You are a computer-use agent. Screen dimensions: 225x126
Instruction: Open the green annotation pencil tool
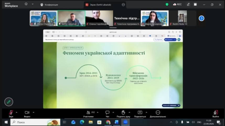(9, 102)
